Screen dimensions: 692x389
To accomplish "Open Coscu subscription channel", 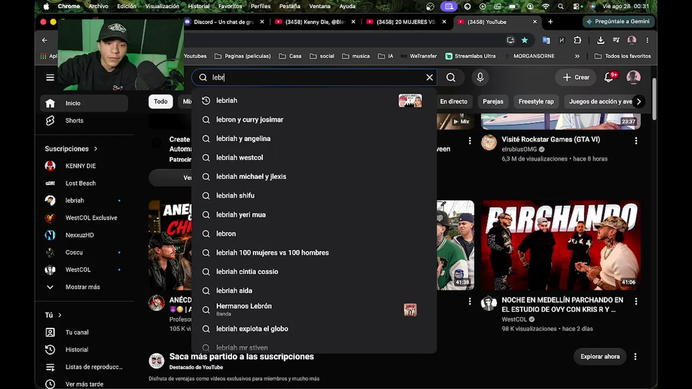I will pyautogui.click(x=84, y=252).
